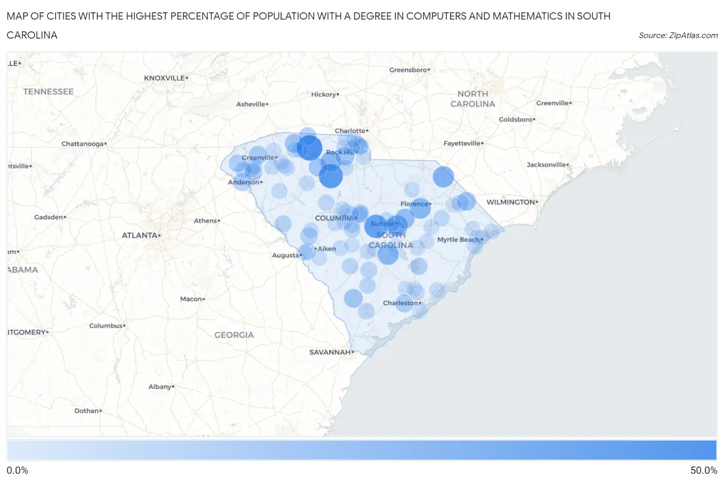
Task: Select the Rock Hill city label
Action: click(341, 152)
